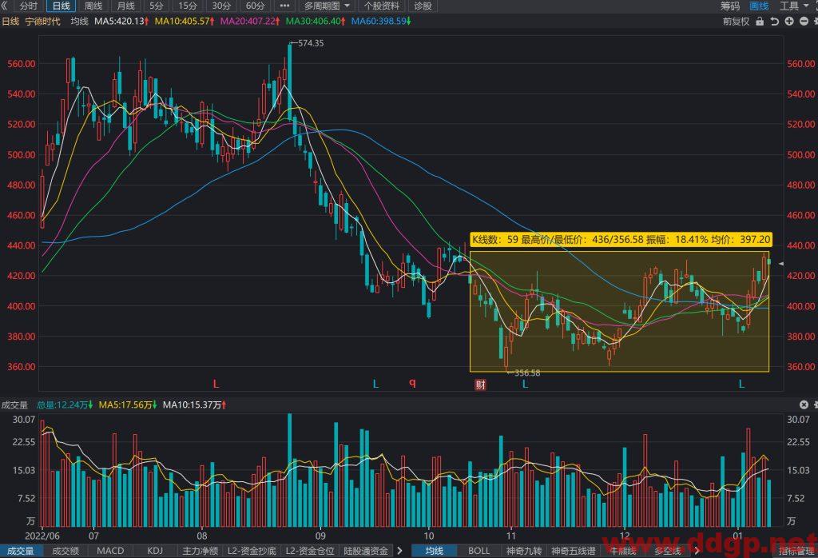Click the 诊股 stock diagnosis button

(423, 6)
